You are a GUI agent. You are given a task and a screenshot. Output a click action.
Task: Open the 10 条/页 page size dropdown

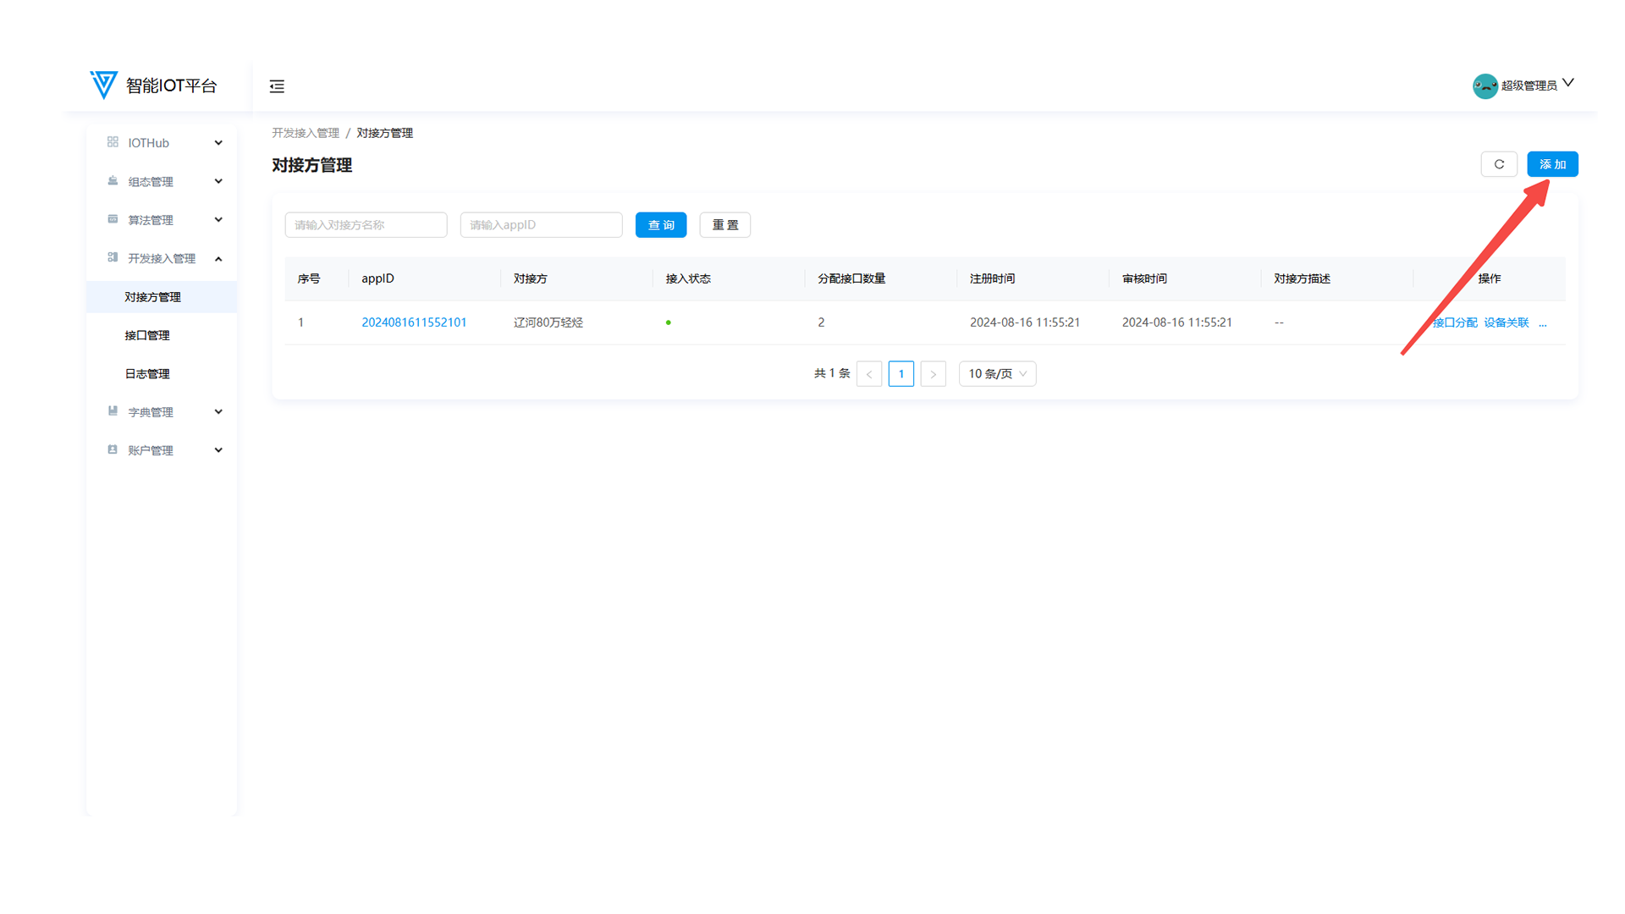click(997, 374)
